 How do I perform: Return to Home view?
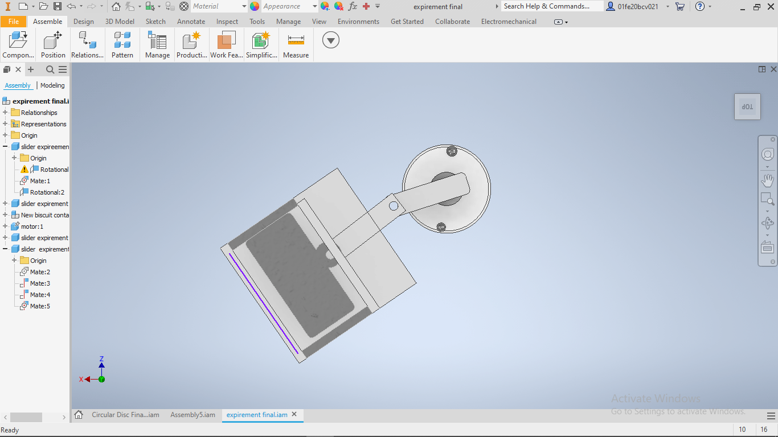point(116,6)
